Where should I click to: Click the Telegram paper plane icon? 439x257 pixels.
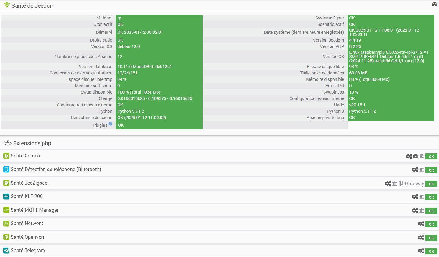pyautogui.click(x=6, y=251)
